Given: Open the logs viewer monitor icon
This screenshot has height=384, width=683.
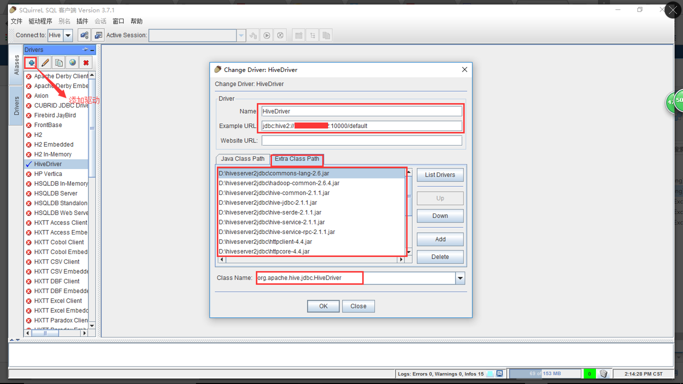Looking at the screenshot, I should [x=499, y=373].
